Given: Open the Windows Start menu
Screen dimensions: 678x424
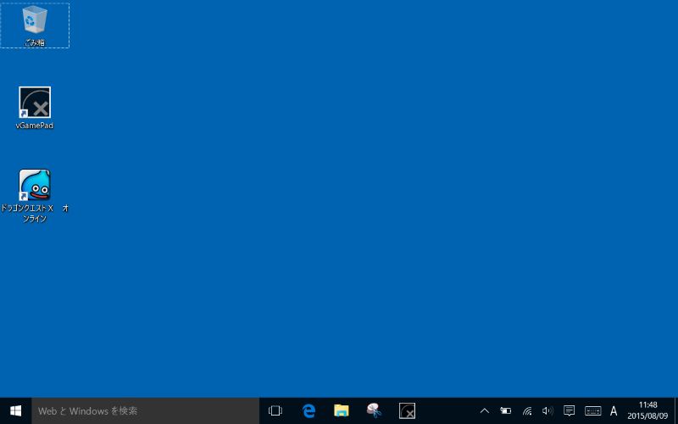Looking at the screenshot, I should coord(15,410).
